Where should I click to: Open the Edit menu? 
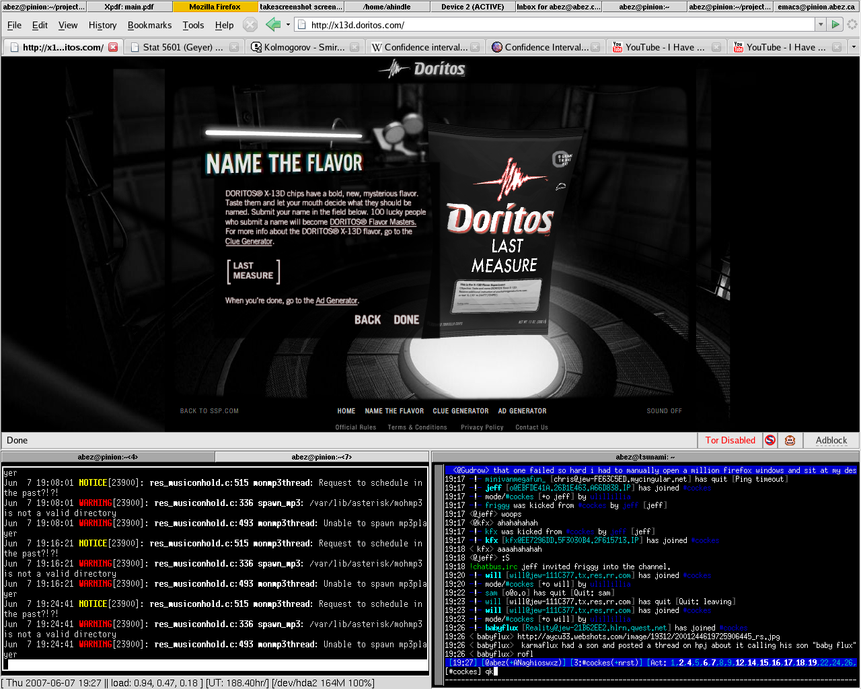pos(40,25)
